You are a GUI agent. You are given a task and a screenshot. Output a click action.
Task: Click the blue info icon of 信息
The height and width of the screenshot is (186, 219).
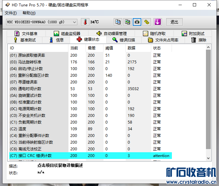[51, 40]
